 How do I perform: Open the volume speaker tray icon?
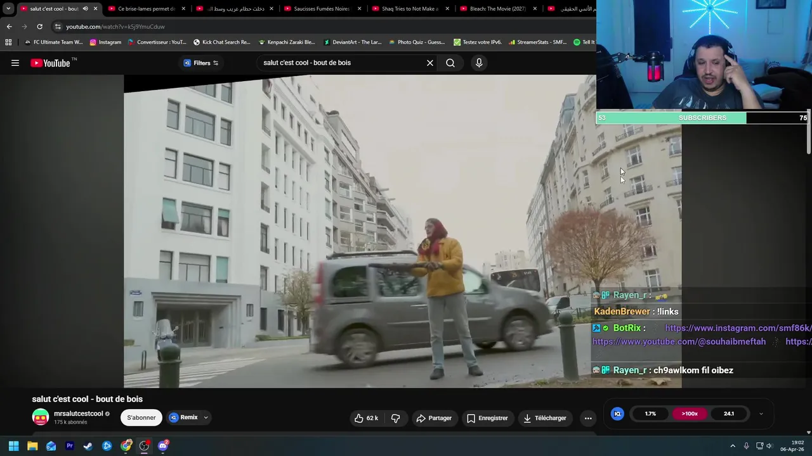click(x=769, y=446)
